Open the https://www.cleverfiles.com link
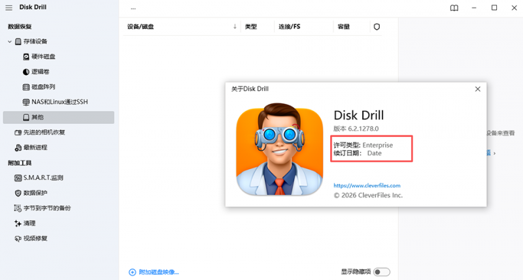Screen dimensions: 523x280 [367, 185]
